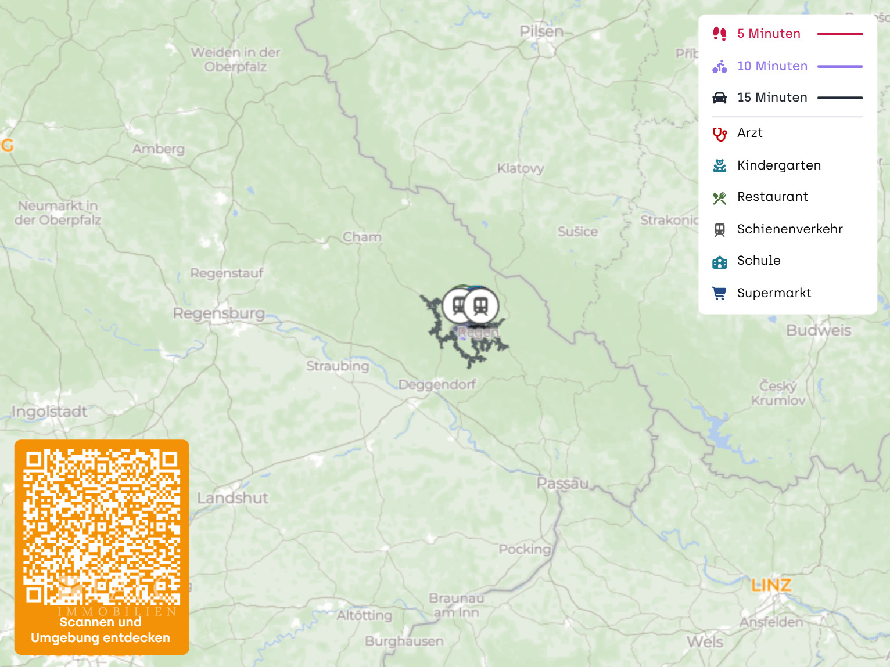Click the car icon for 15 Minuten
This screenshot has width=890, height=667.
[x=719, y=98]
